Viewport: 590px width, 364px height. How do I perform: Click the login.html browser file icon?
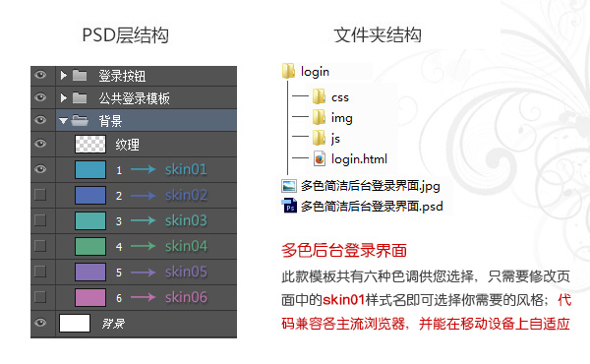pos(320,158)
